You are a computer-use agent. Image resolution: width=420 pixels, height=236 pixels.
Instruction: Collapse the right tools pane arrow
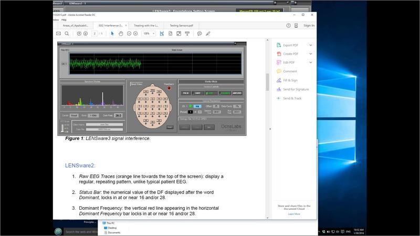[270, 129]
